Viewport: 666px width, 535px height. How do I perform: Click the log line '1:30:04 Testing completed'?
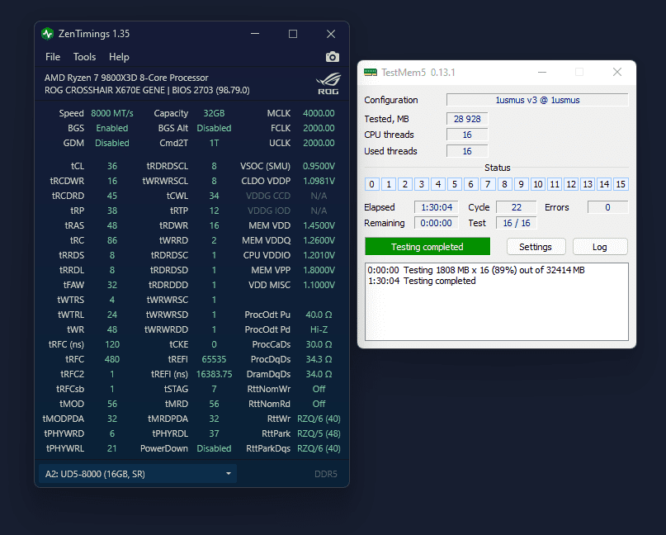pyautogui.click(x=422, y=281)
